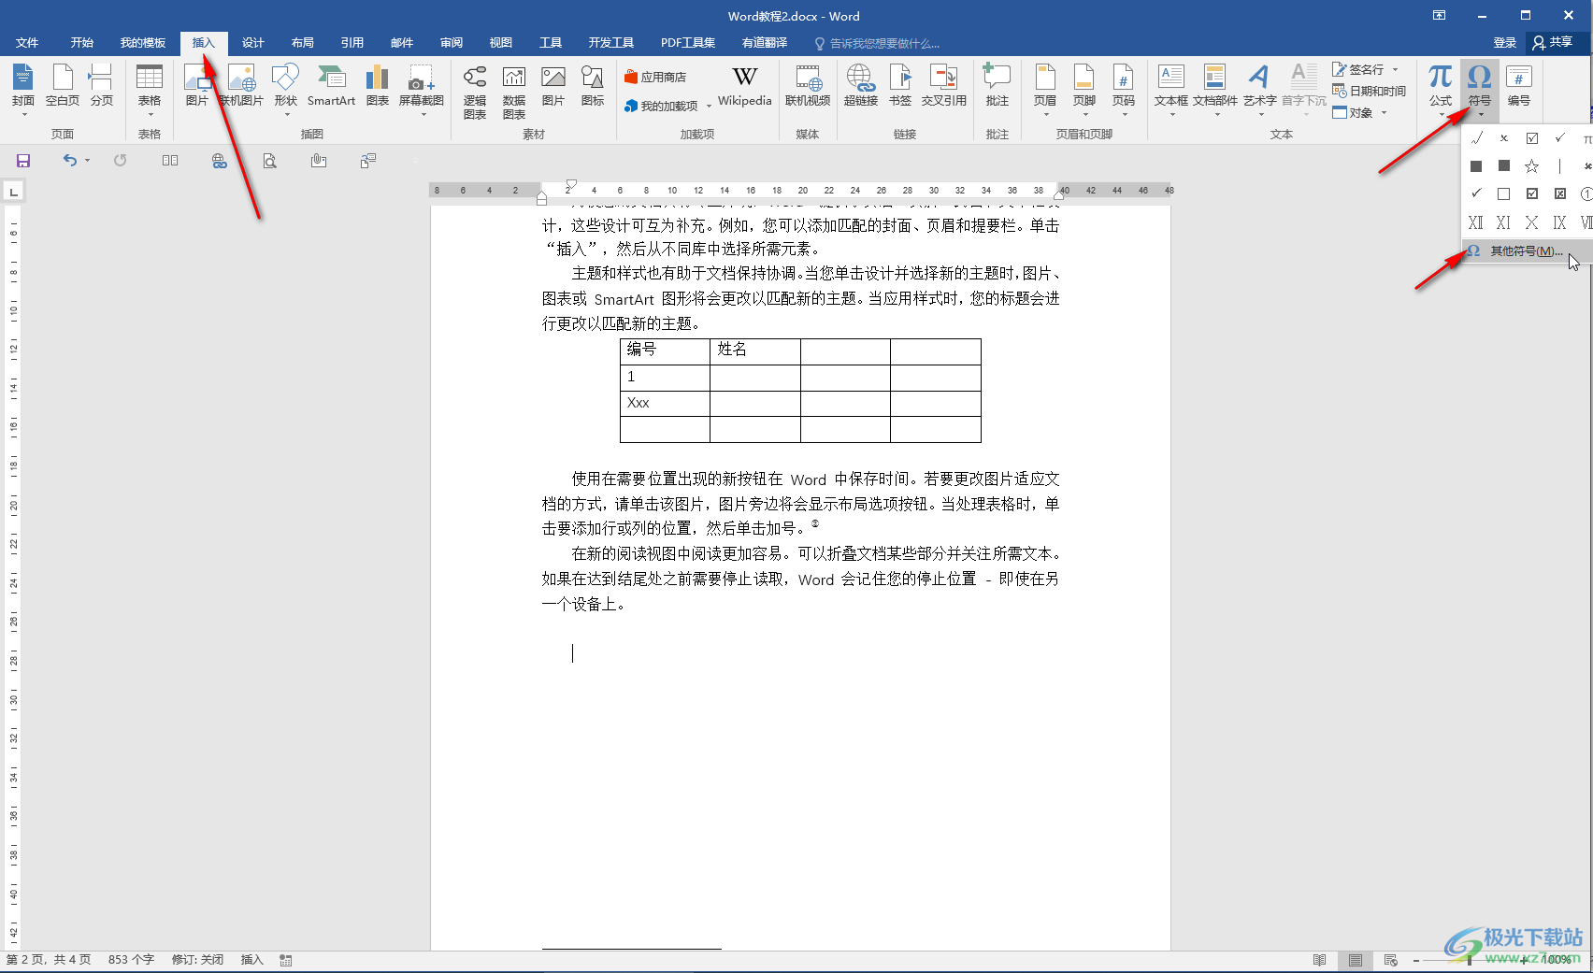Open the PDF工具集 tab
The width and height of the screenshot is (1593, 973).
click(688, 43)
